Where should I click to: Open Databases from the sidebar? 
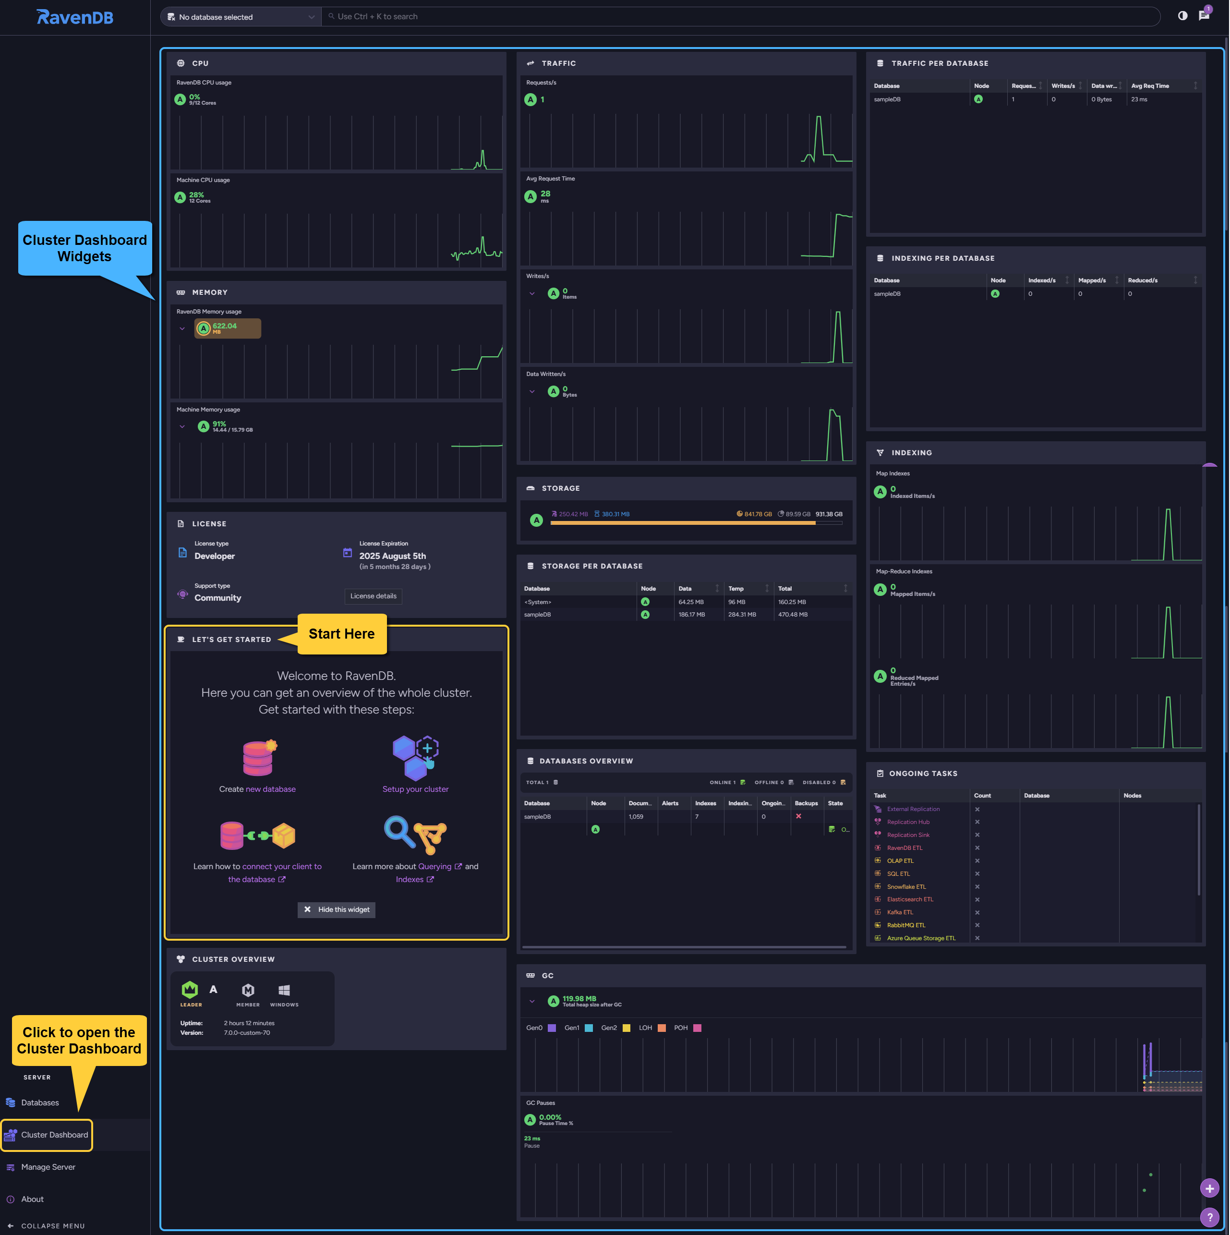click(40, 1102)
